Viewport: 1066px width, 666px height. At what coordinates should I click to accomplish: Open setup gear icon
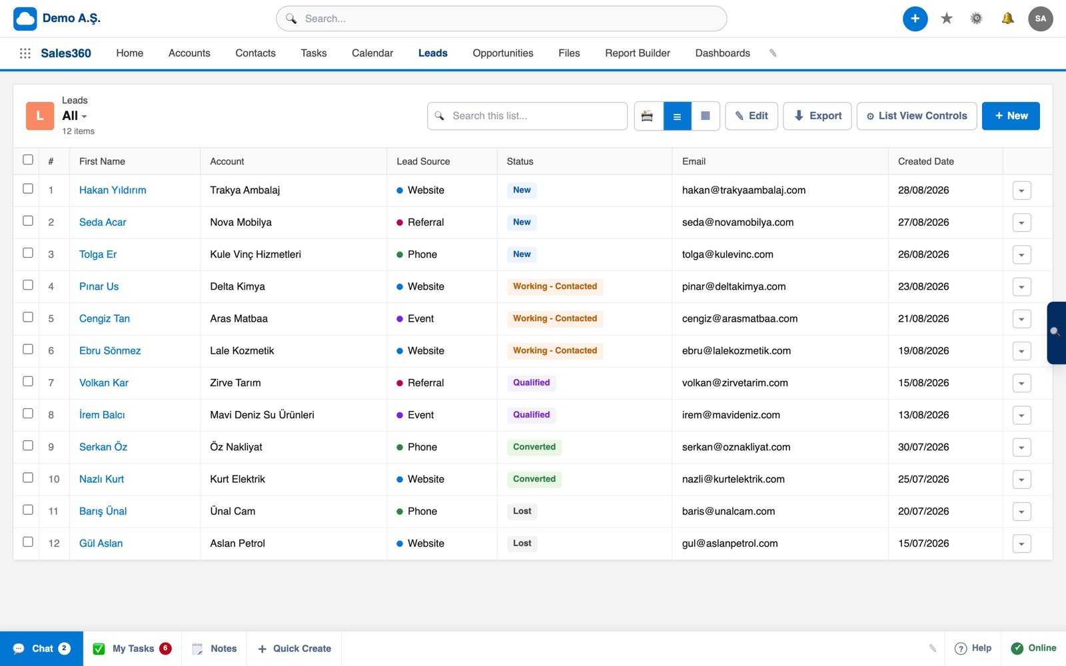click(x=976, y=19)
